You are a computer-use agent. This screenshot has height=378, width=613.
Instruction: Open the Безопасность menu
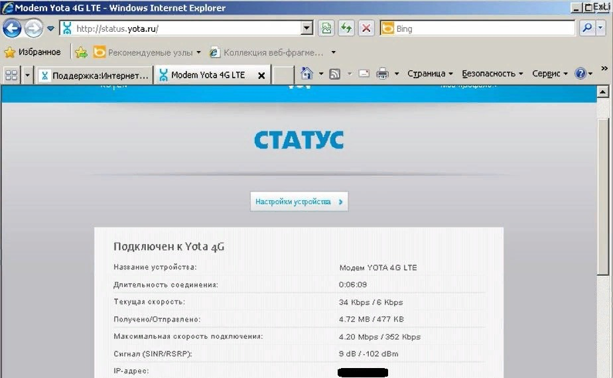pyautogui.click(x=492, y=74)
